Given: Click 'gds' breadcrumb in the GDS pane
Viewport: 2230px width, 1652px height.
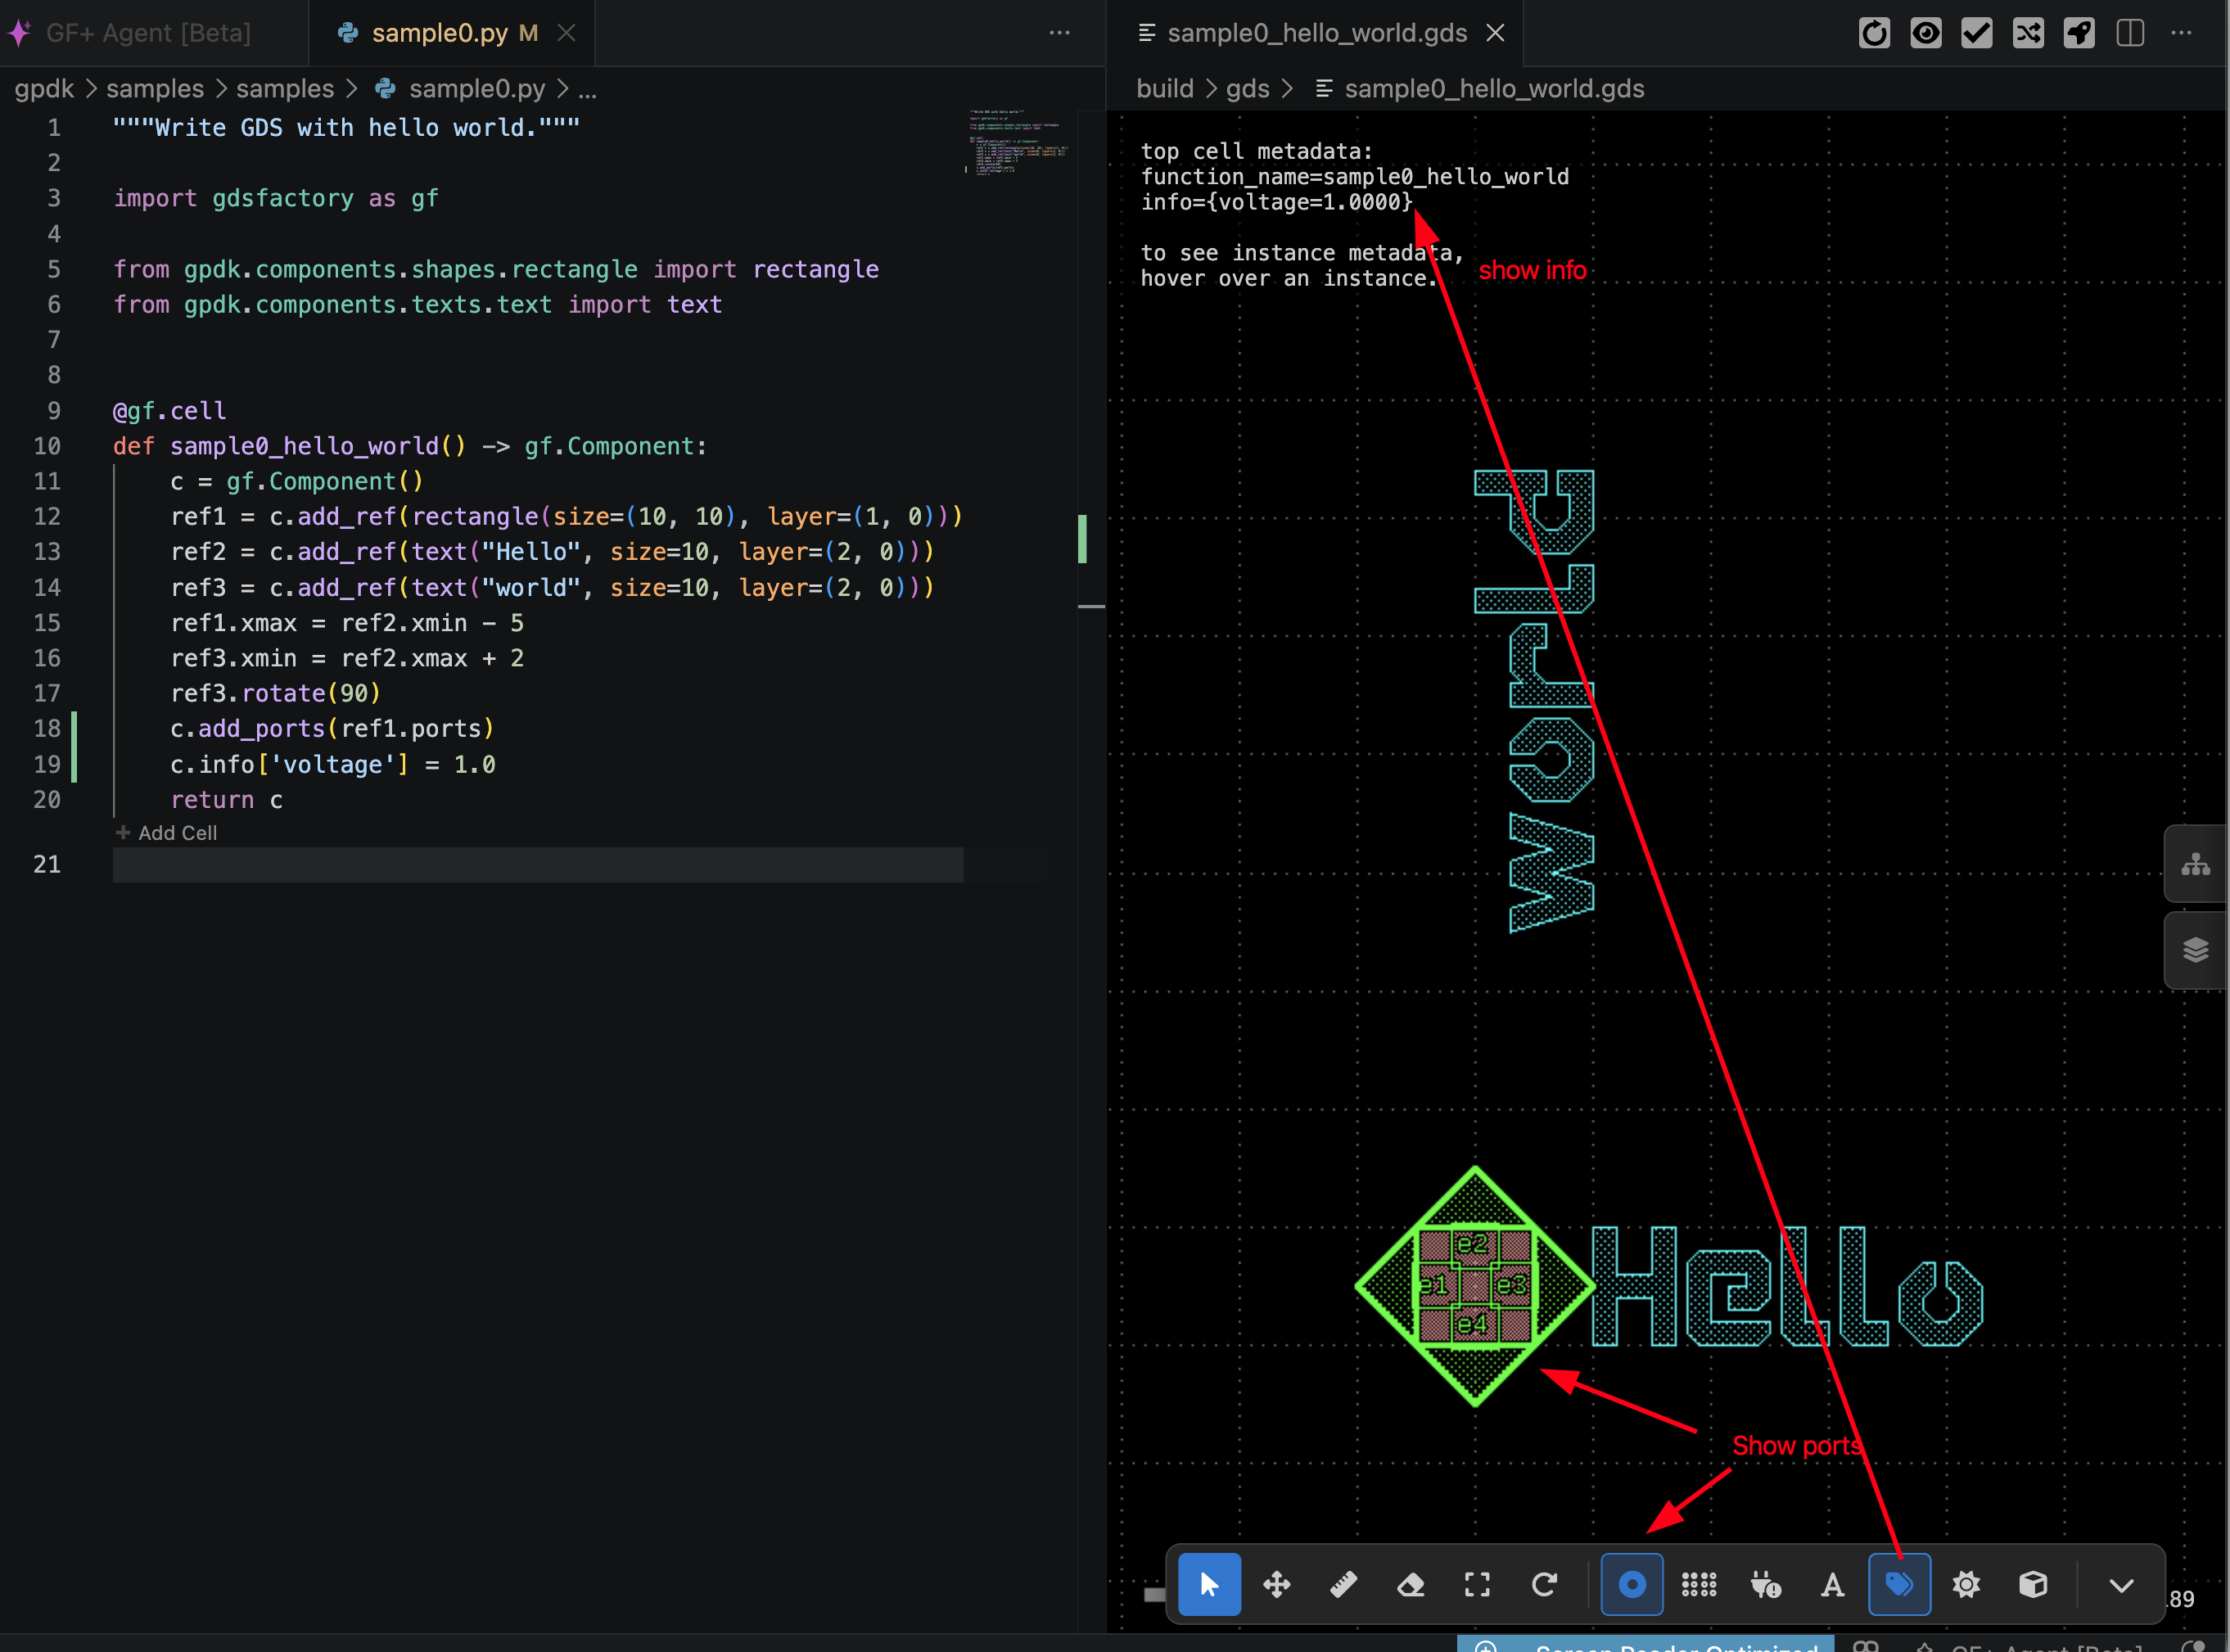Looking at the screenshot, I should 1247,89.
